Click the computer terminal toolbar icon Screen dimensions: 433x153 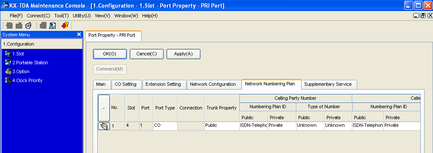pos(52,26)
